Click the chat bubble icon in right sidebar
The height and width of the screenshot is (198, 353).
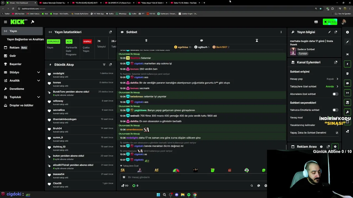[347, 83]
